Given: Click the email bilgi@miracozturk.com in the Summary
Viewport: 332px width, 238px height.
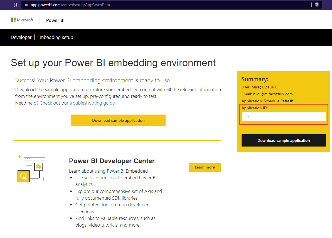Looking at the screenshot, I should [x=267, y=94].
